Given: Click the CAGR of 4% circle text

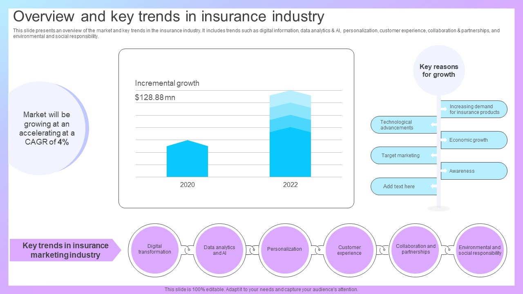Looking at the screenshot, I should [x=47, y=128].
